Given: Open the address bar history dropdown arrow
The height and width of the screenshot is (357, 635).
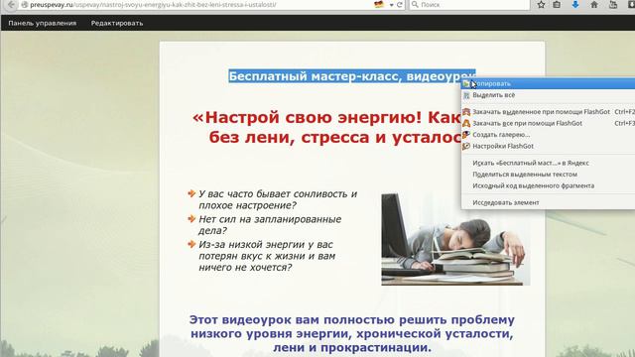Looking at the screenshot, I should point(391,5).
